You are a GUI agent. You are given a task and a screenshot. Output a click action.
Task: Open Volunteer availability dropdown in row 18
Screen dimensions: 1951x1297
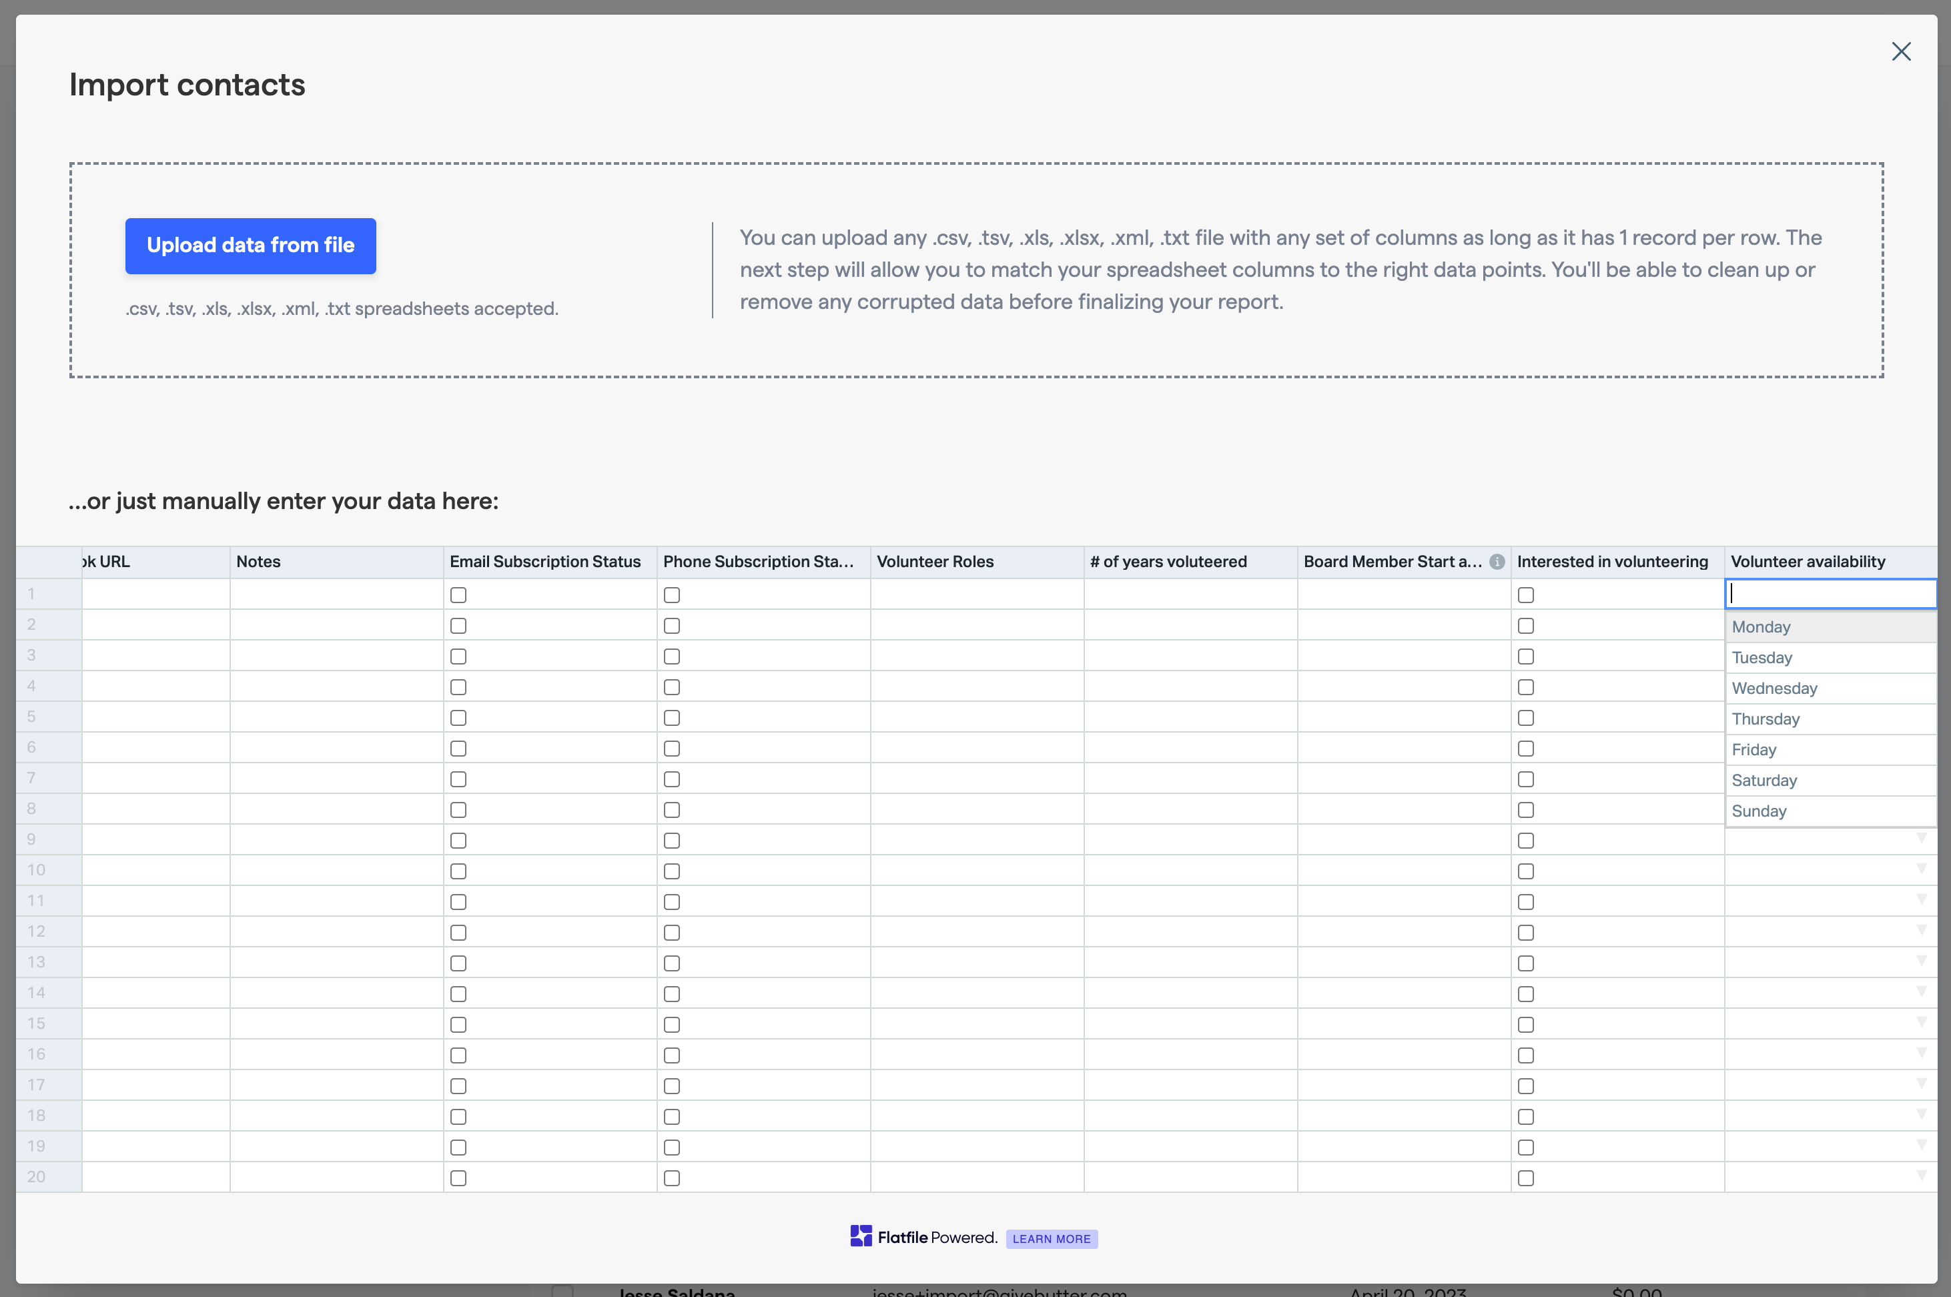click(1921, 1115)
